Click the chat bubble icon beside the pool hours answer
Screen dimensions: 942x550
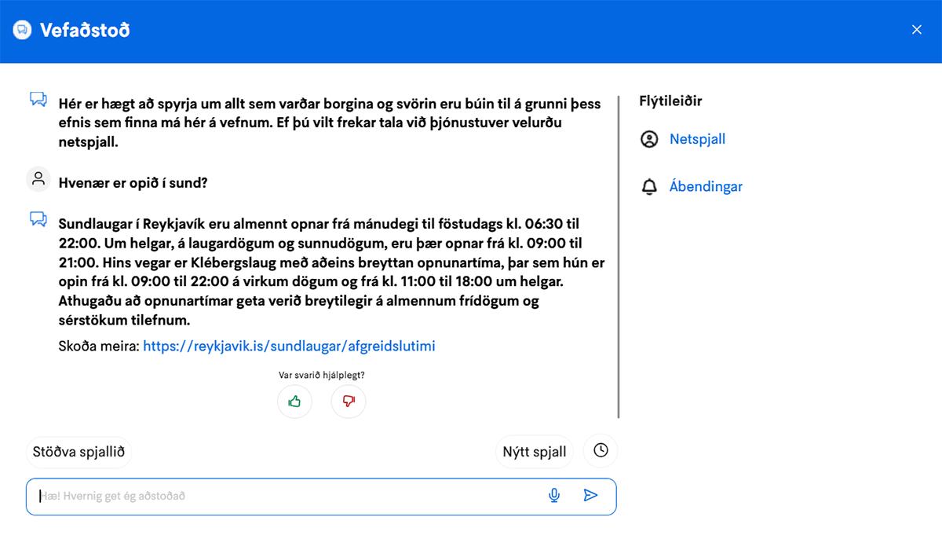pyautogui.click(x=37, y=219)
